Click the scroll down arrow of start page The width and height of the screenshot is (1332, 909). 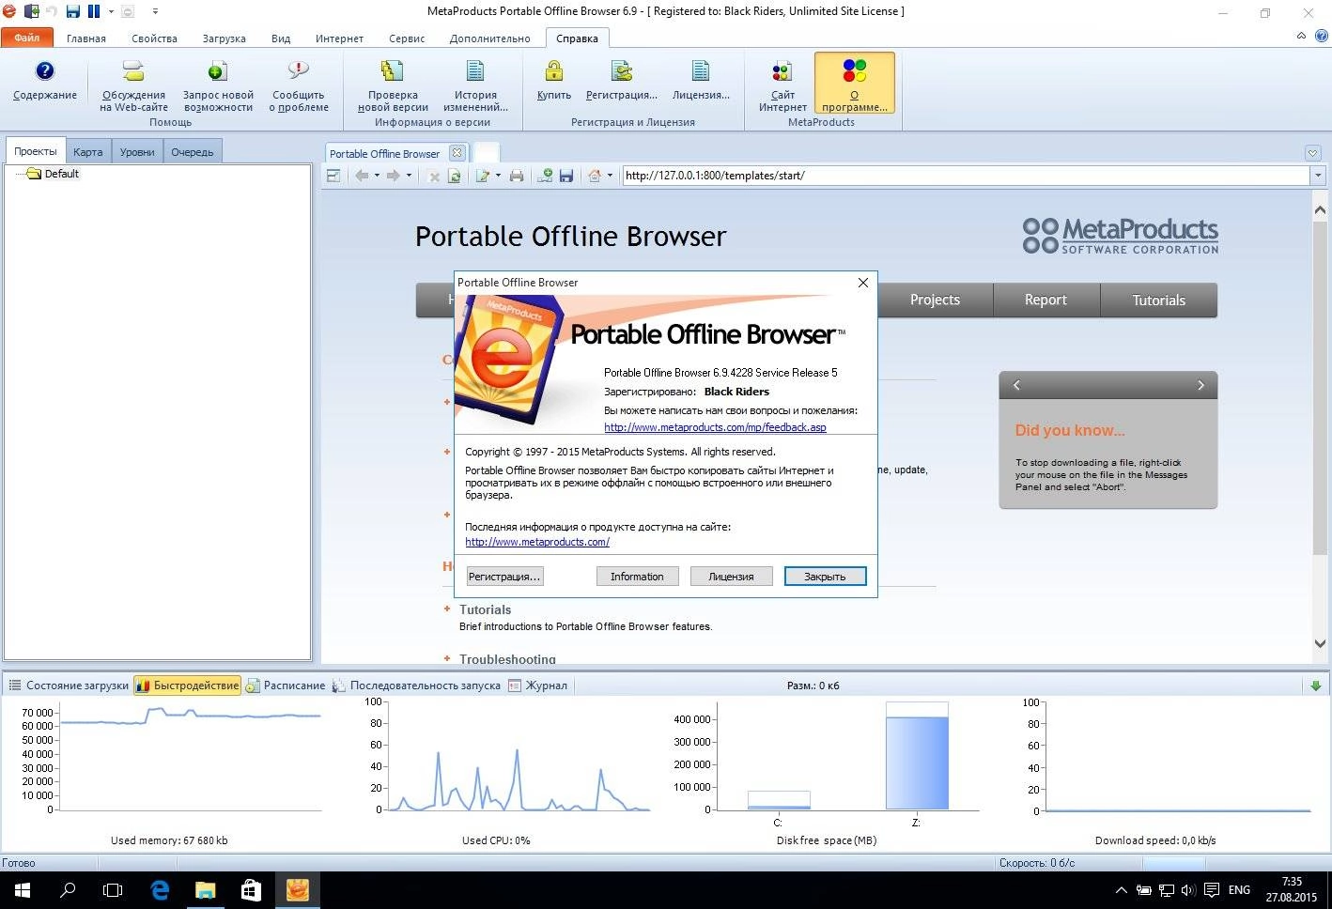pos(1320,644)
